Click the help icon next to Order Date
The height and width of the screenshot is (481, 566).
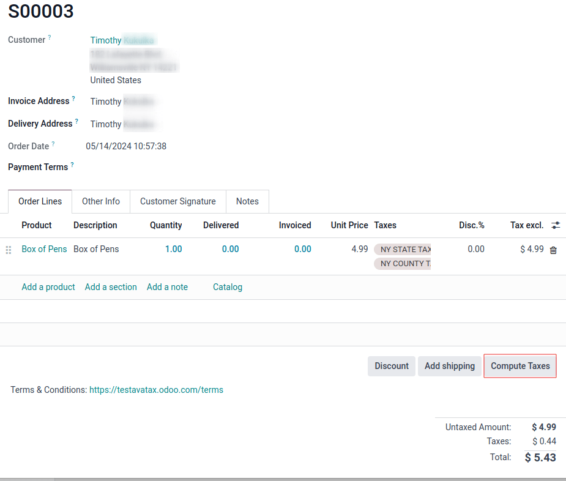53,143
